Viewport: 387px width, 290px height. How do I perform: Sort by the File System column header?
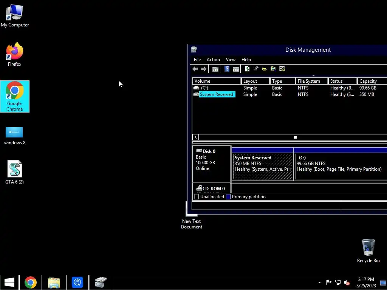point(312,81)
